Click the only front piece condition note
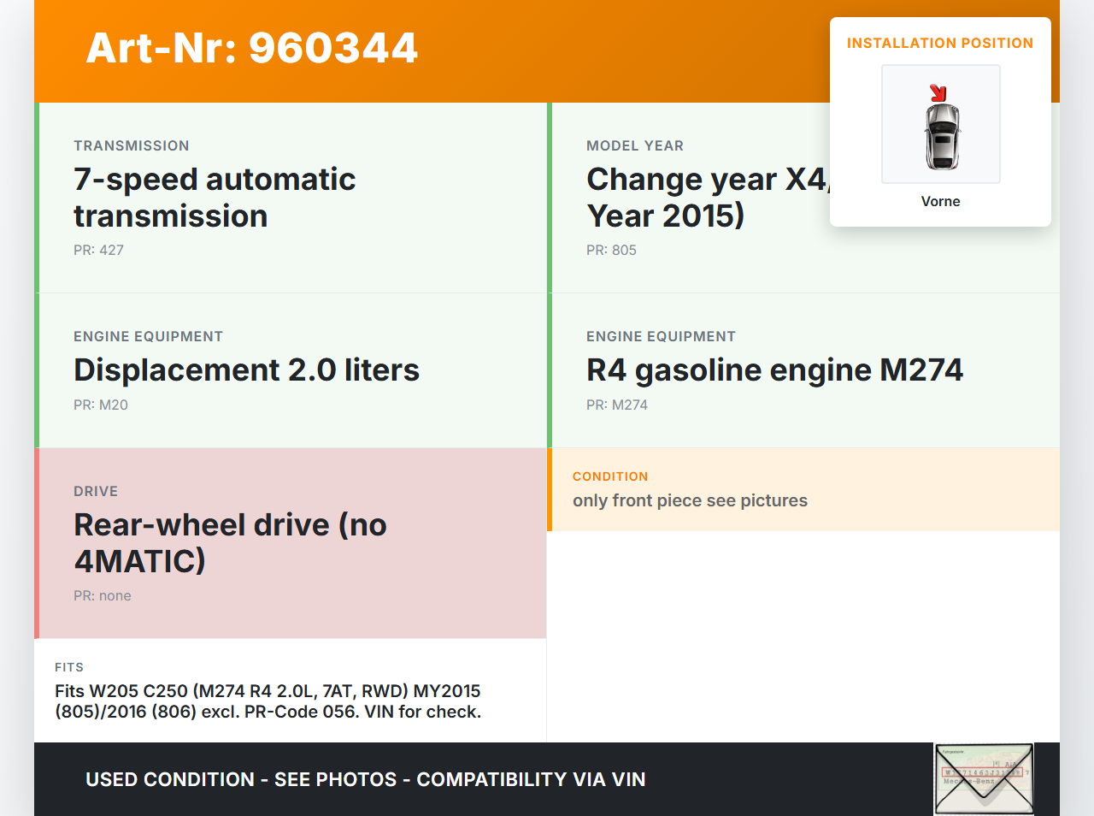The image size is (1094, 816). tap(690, 500)
